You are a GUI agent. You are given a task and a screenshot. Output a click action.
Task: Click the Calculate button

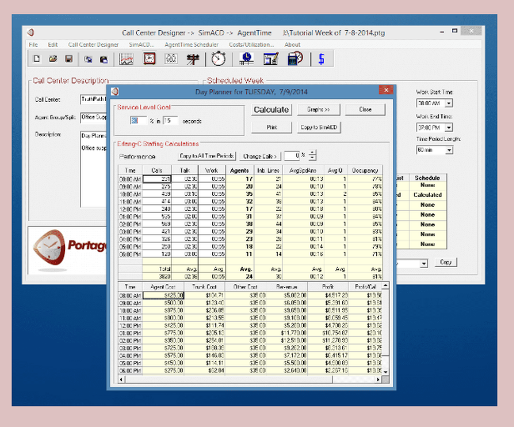coord(271,109)
